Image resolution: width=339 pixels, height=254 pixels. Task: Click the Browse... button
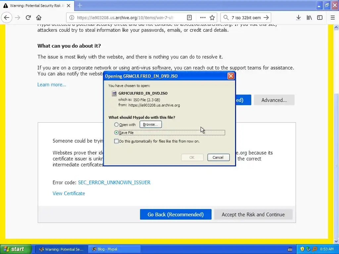coord(151,124)
